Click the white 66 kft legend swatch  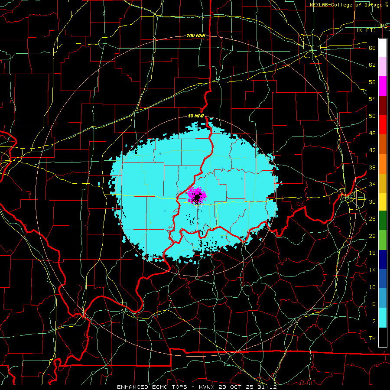click(x=383, y=48)
